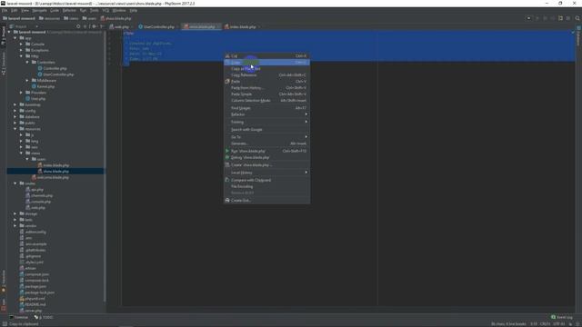This screenshot has width=582, height=327.
Task: Open phpunit.xml in project tree
Action: click(33, 299)
